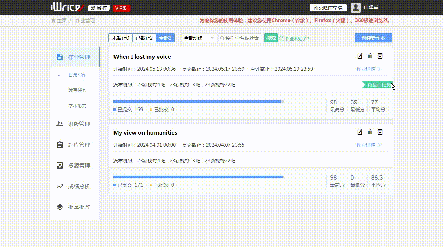Select the 已截止2 filter option
The height and width of the screenshot is (247, 443).
pyautogui.click(x=144, y=38)
